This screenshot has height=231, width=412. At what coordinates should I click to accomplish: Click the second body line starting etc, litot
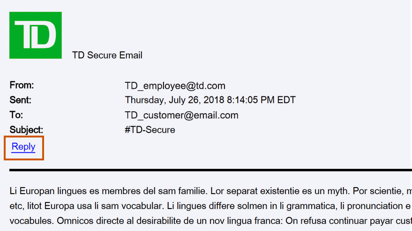tap(211, 206)
